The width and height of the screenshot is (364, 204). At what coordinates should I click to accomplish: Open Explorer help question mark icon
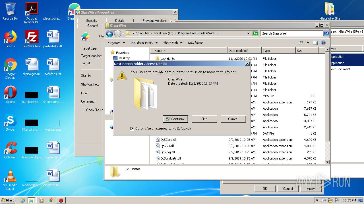323,43
